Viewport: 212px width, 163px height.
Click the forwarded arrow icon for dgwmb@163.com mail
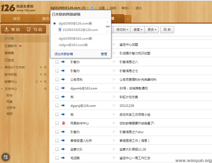[x=63, y=88]
